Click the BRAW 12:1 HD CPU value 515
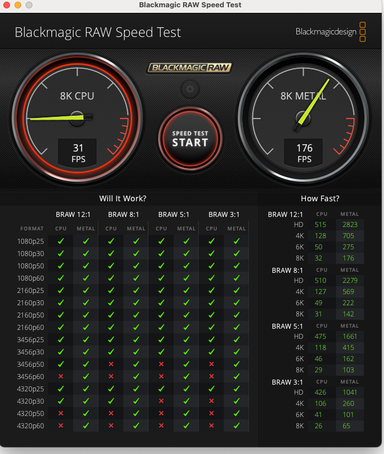The height and width of the screenshot is (454, 384). (x=320, y=224)
